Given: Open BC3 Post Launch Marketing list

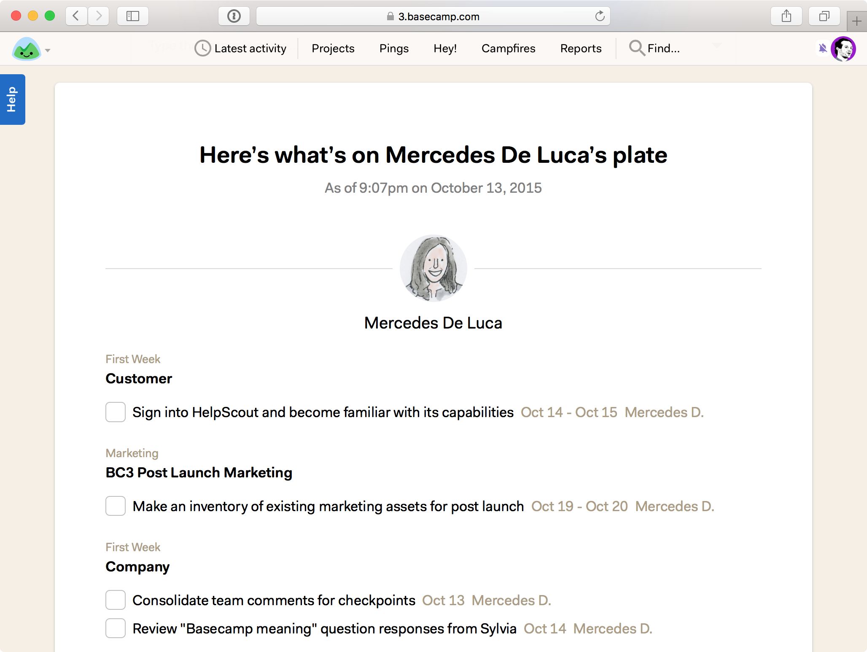Looking at the screenshot, I should coord(199,473).
